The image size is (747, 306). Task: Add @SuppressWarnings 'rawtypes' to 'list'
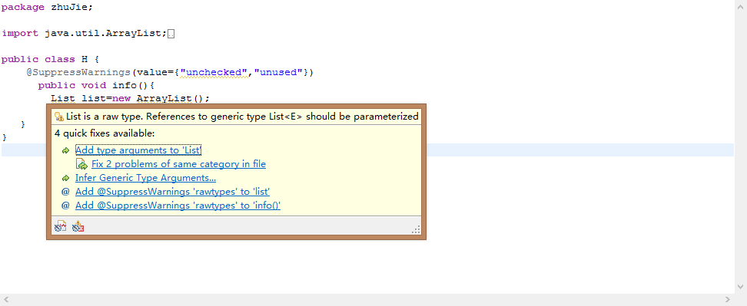point(172,192)
